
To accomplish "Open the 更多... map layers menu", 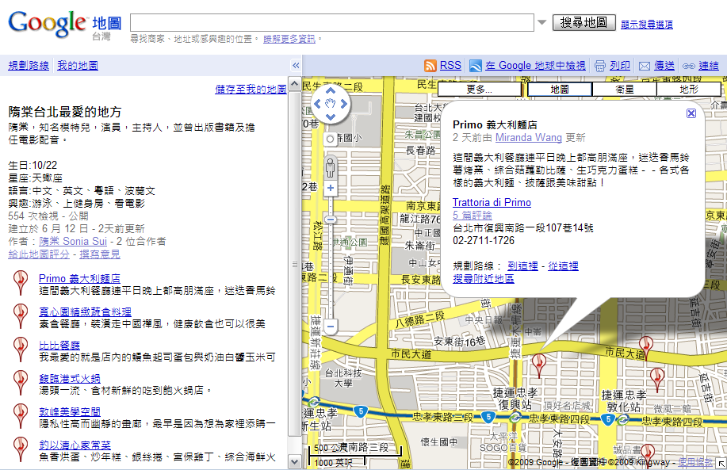I will [480, 89].
